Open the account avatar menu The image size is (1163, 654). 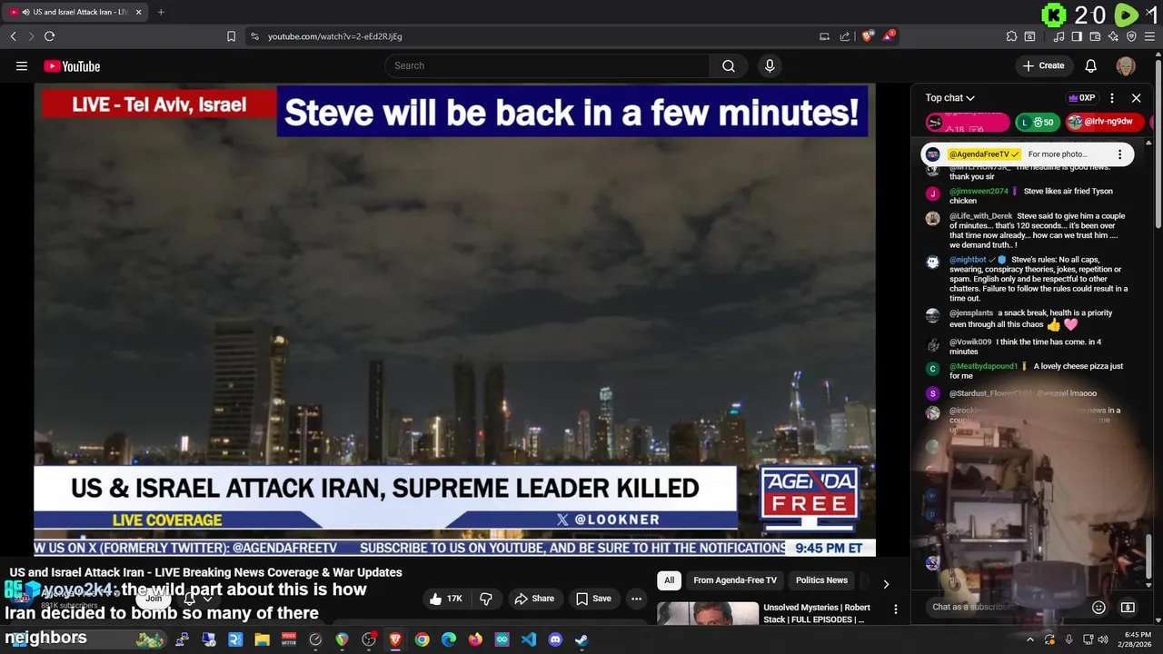pyautogui.click(x=1126, y=65)
